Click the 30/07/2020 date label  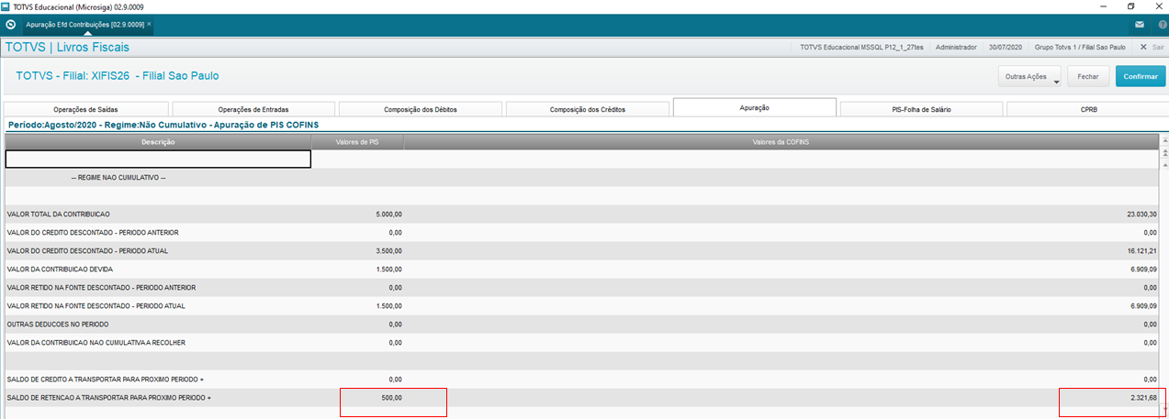click(x=1005, y=47)
